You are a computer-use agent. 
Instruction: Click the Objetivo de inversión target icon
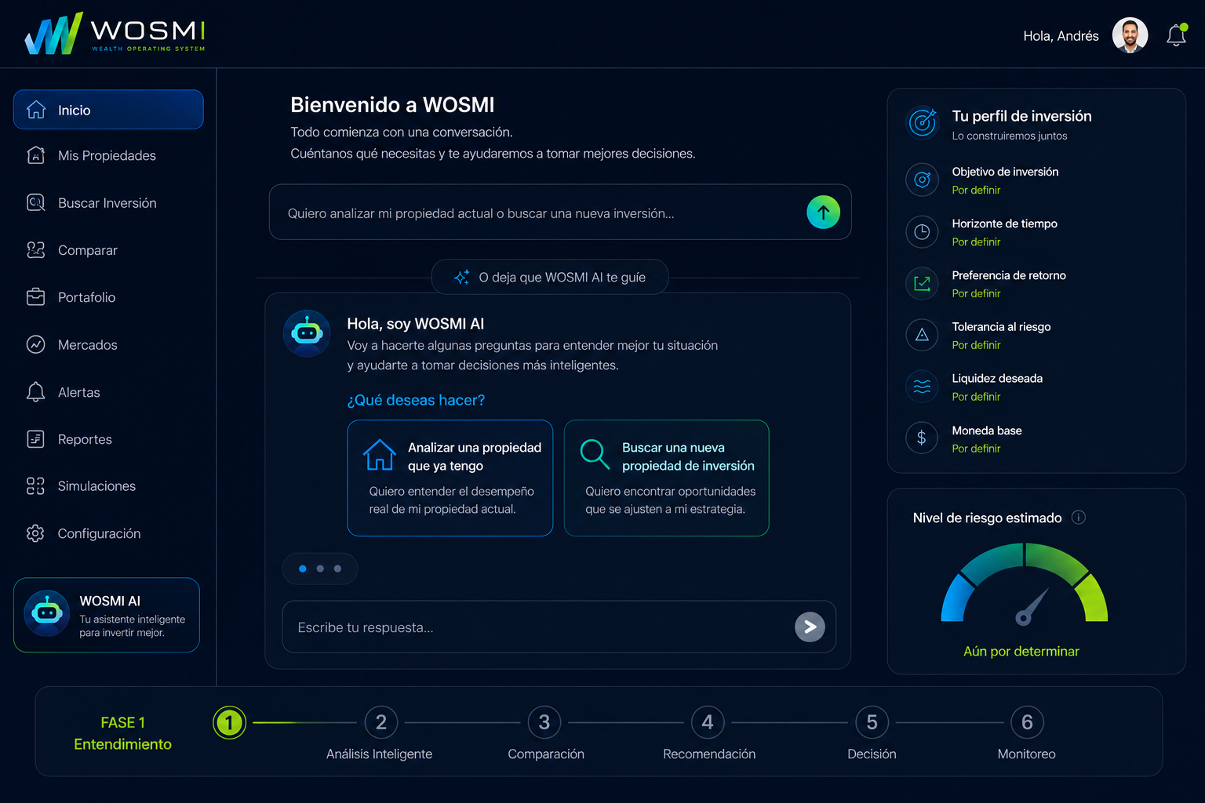922,180
